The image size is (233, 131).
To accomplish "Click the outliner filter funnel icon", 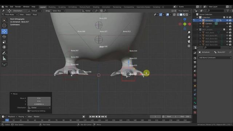I will pyautogui.click(x=228, y=11).
